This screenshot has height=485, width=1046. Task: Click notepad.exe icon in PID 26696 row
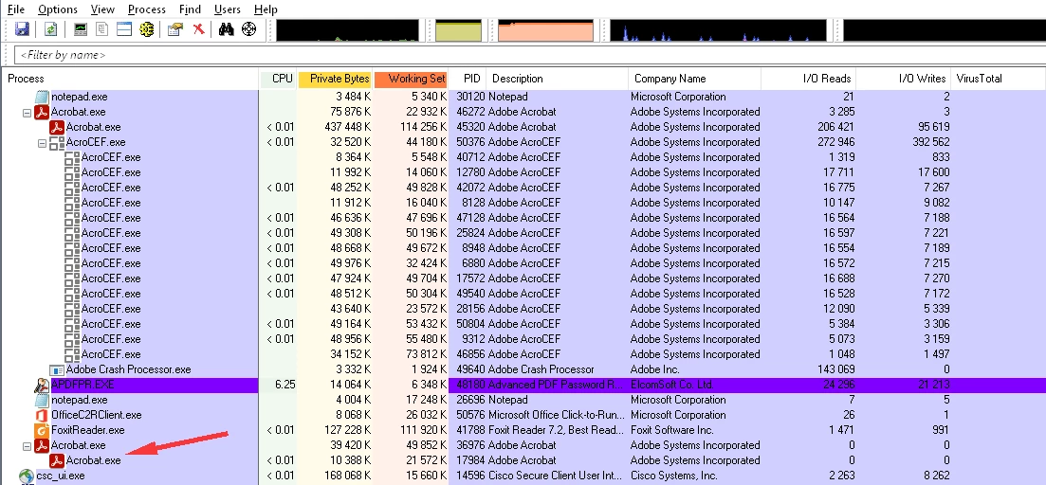(42, 400)
